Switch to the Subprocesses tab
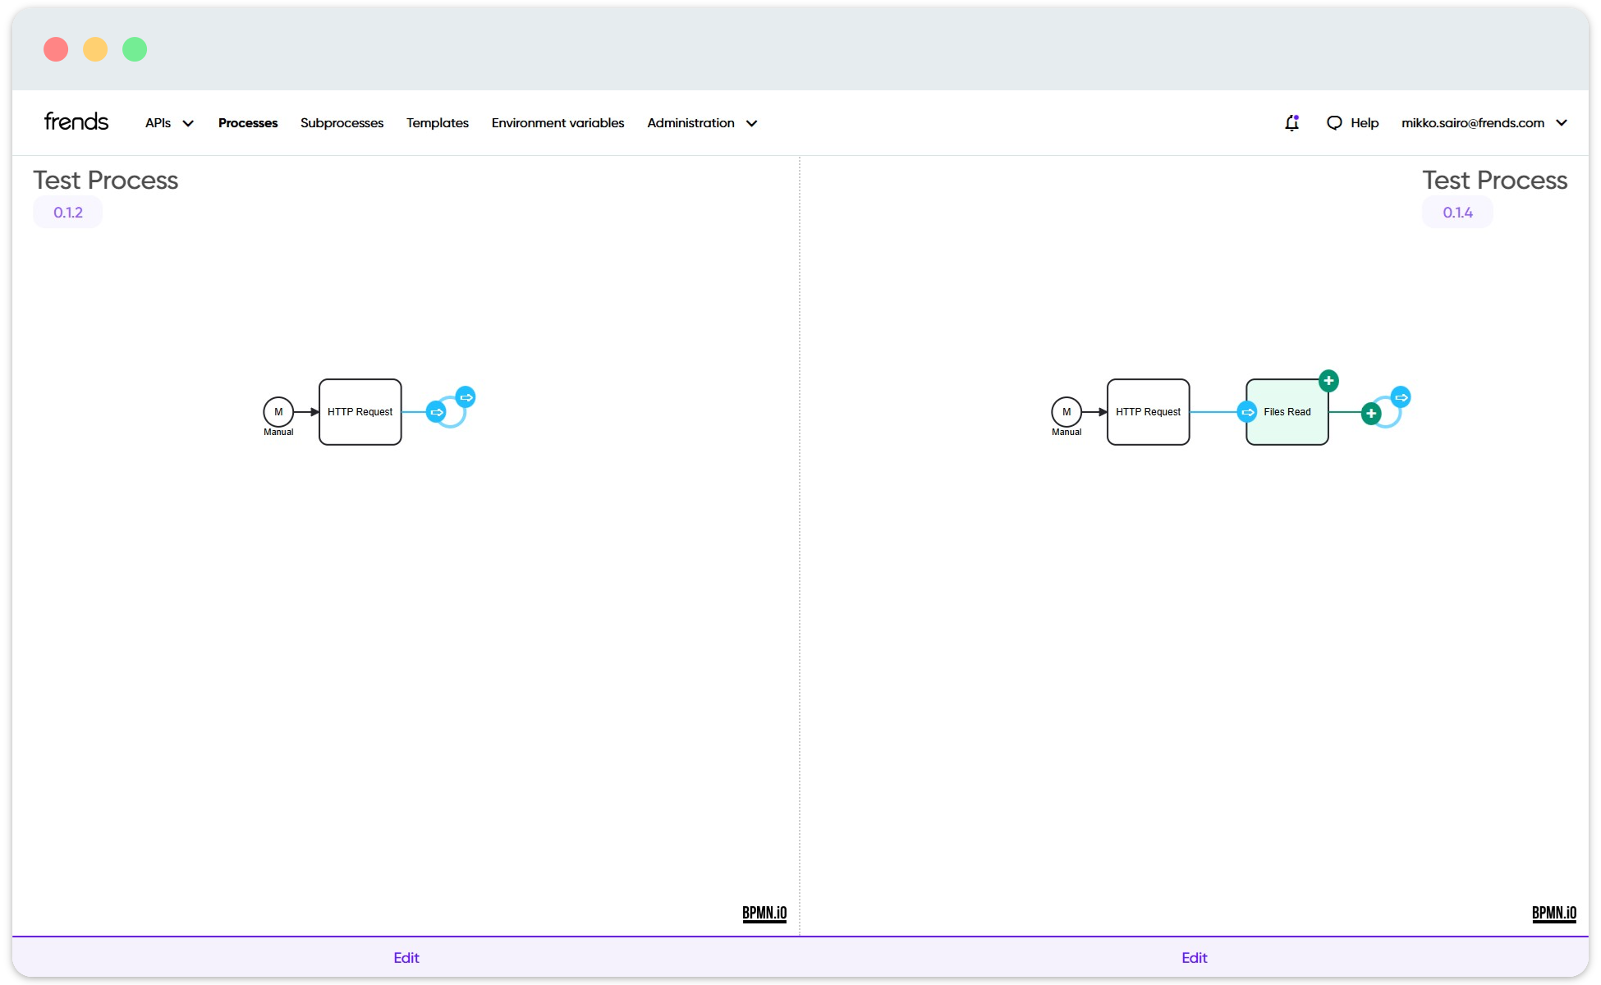1601x985 pixels. [342, 122]
